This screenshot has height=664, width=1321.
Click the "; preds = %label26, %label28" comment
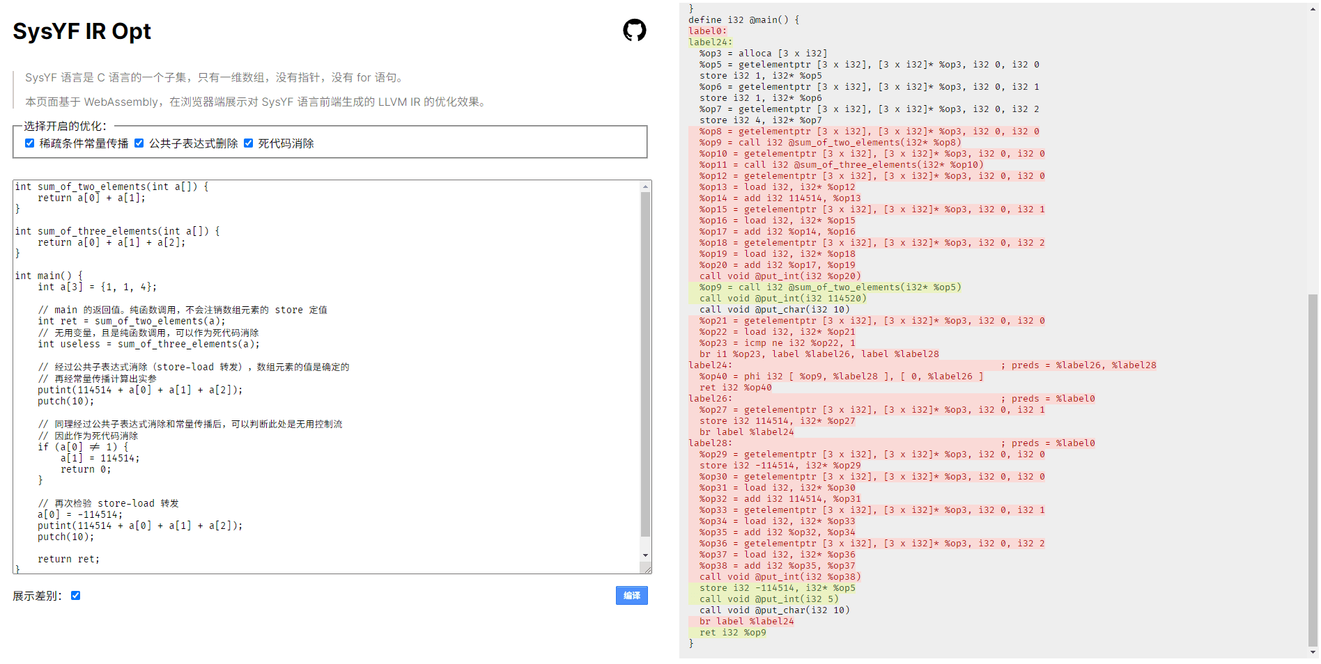(x=1078, y=365)
